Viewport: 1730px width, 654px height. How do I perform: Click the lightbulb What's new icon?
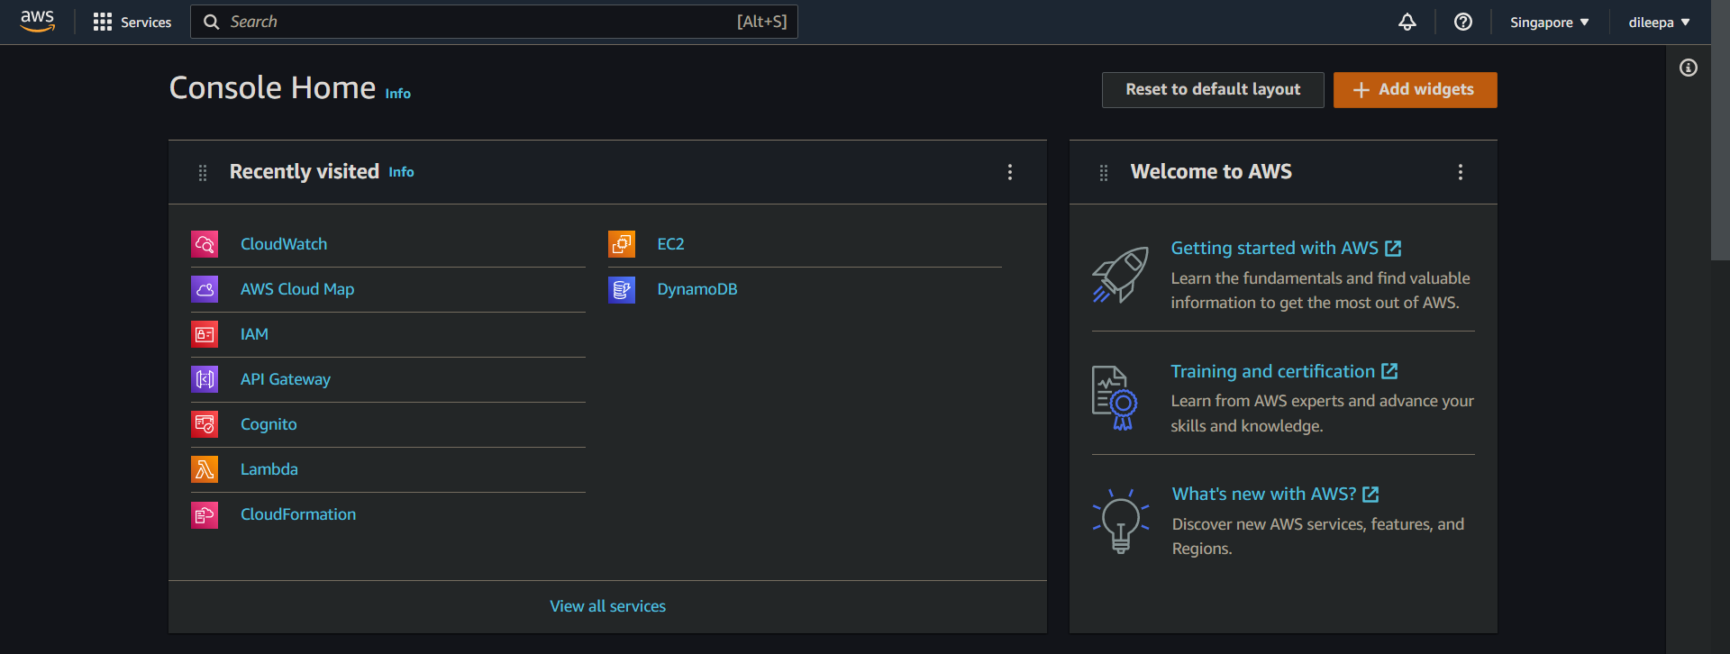(x=1121, y=521)
